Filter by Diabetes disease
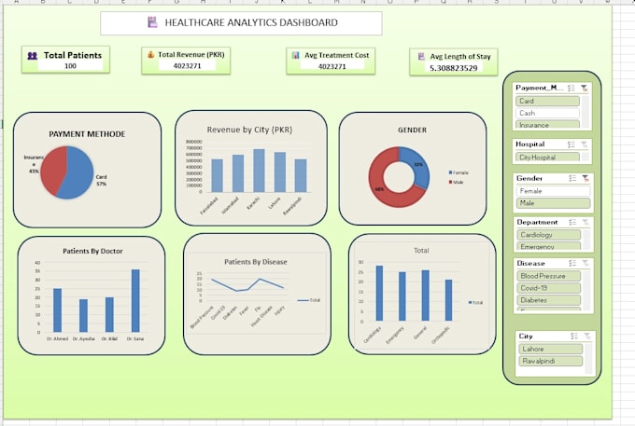Screen dimensions: 635x426 click(549, 300)
